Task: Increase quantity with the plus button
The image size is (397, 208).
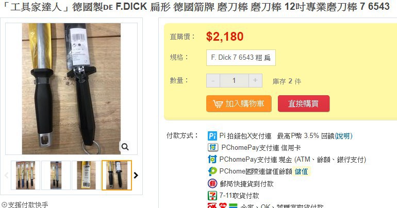Action: pyautogui.click(x=255, y=80)
